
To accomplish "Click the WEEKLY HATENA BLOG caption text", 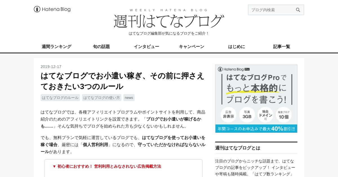I will click(169, 10).
